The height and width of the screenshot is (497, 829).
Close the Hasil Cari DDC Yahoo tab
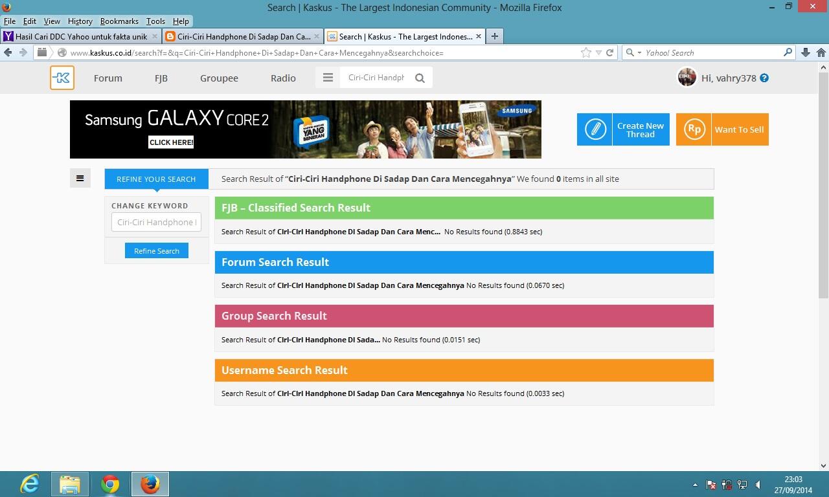(x=155, y=36)
